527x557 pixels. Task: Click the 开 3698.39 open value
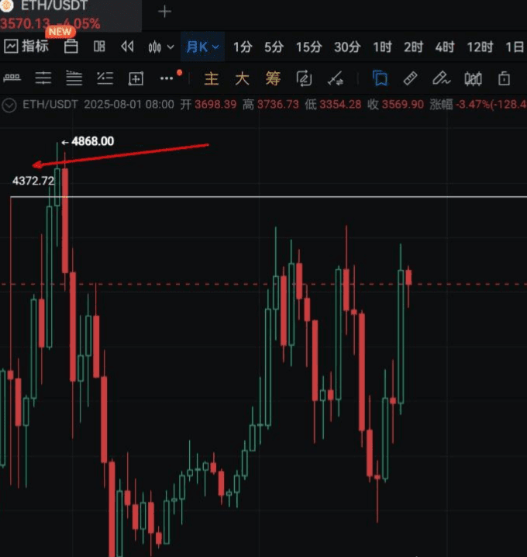(x=208, y=105)
